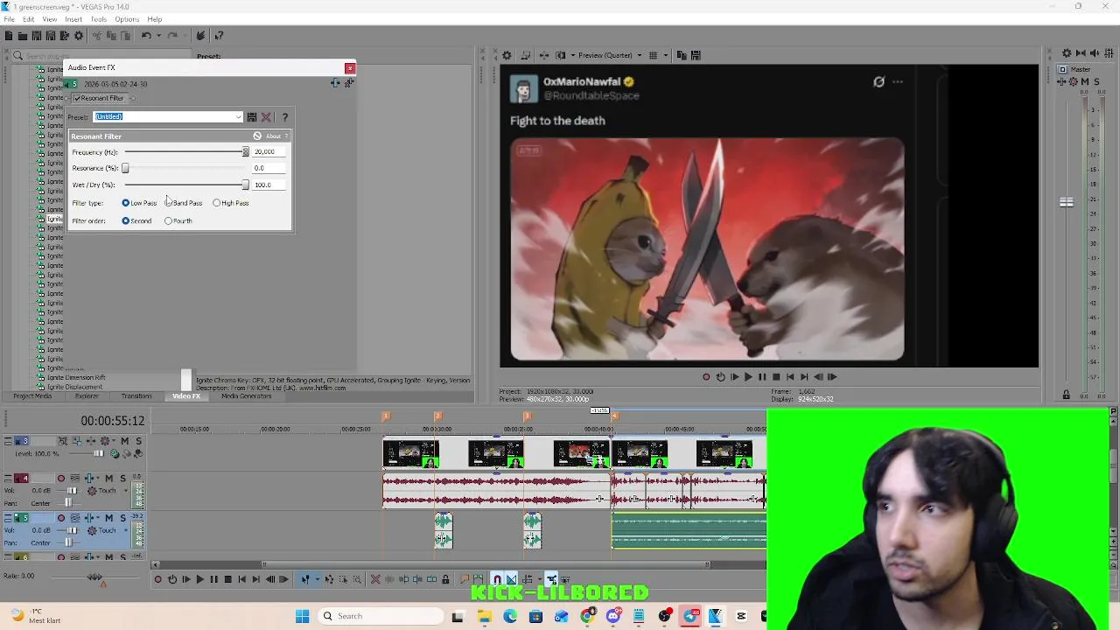Uncheck the Resonant Filter plug-in checkbox
The height and width of the screenshot is (630, 1120).
pos(77,98)
